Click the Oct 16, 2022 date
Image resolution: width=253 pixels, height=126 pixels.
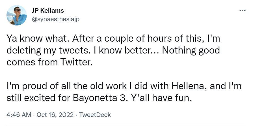tap(56, 115)
